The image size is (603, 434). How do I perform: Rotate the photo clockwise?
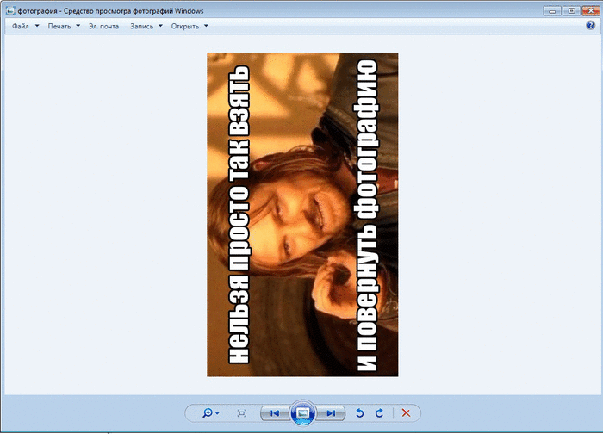point(380,414)
